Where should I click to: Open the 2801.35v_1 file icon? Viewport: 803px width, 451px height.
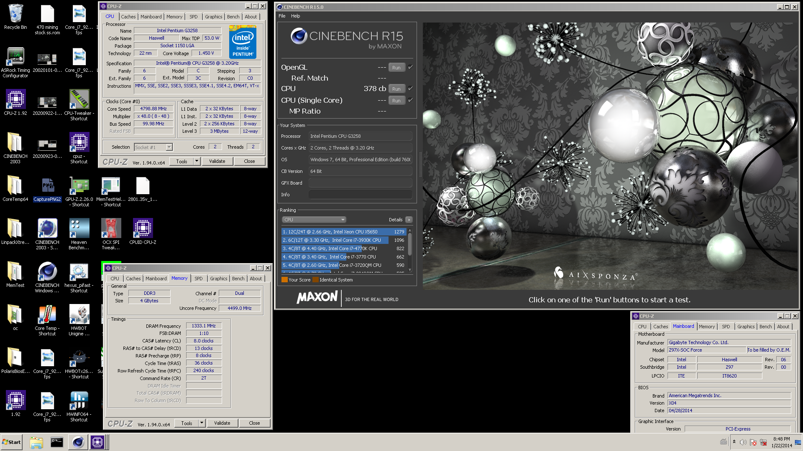tap(143, 188)
